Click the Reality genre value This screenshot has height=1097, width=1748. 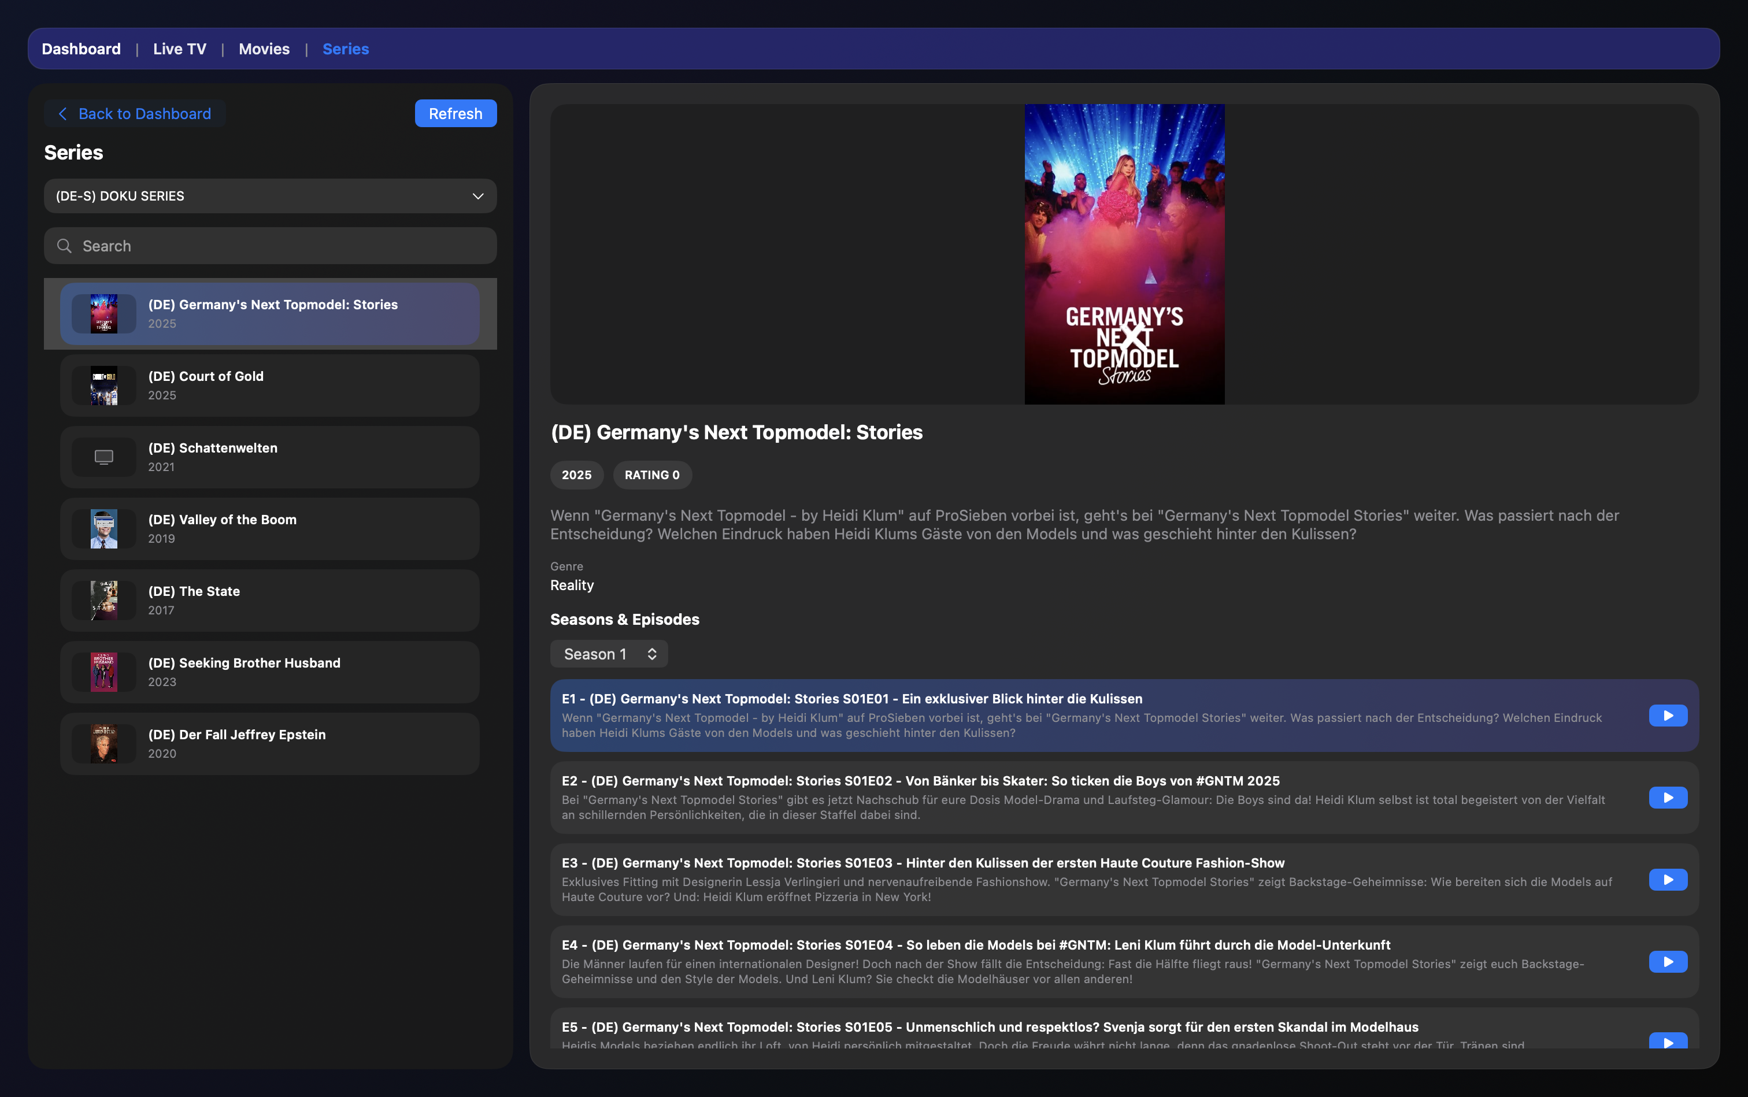point(572,585)
